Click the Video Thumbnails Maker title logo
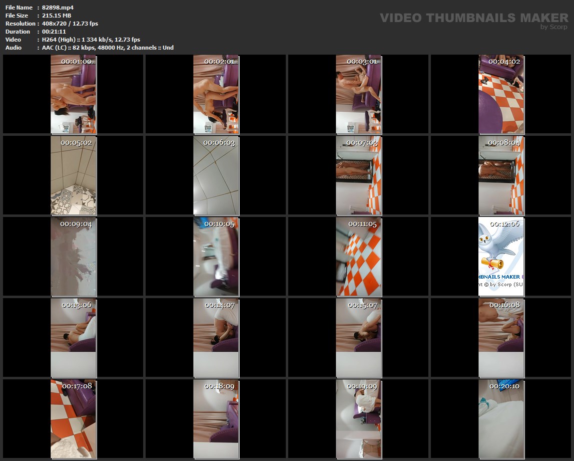Screen dimensions: 574x461 pos(473,18)
